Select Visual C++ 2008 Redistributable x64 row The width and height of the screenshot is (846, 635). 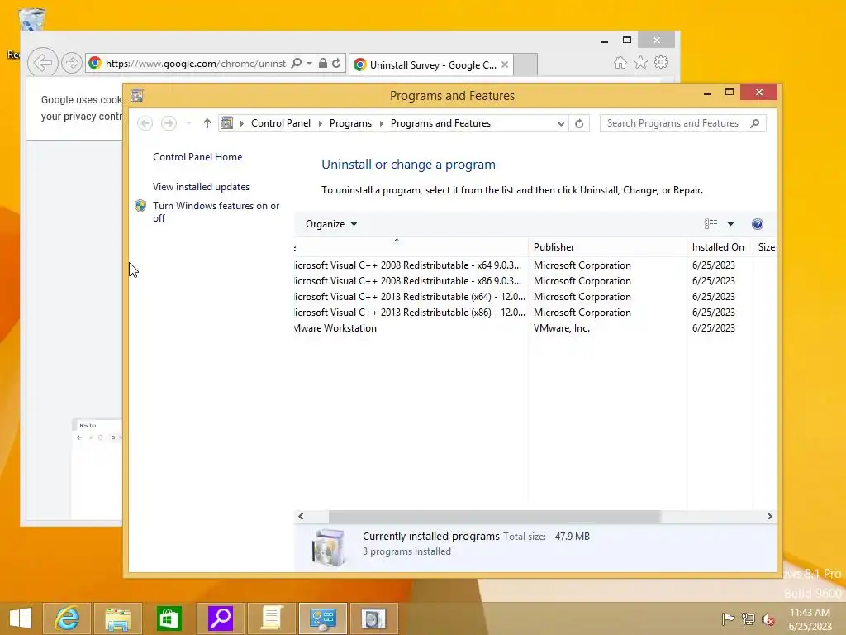tap(535, 265)
